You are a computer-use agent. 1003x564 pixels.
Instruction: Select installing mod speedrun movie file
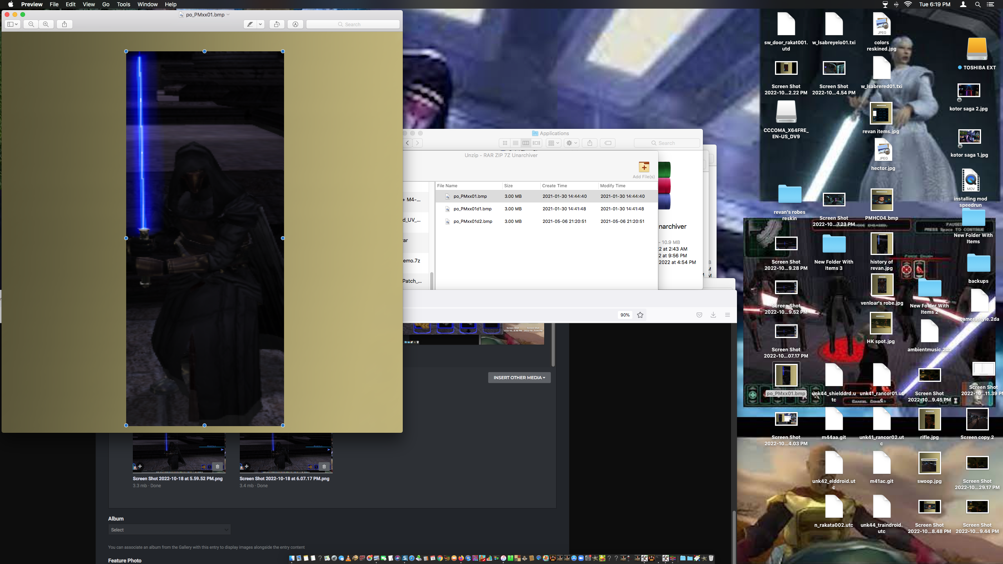click(x=970, y=188)
